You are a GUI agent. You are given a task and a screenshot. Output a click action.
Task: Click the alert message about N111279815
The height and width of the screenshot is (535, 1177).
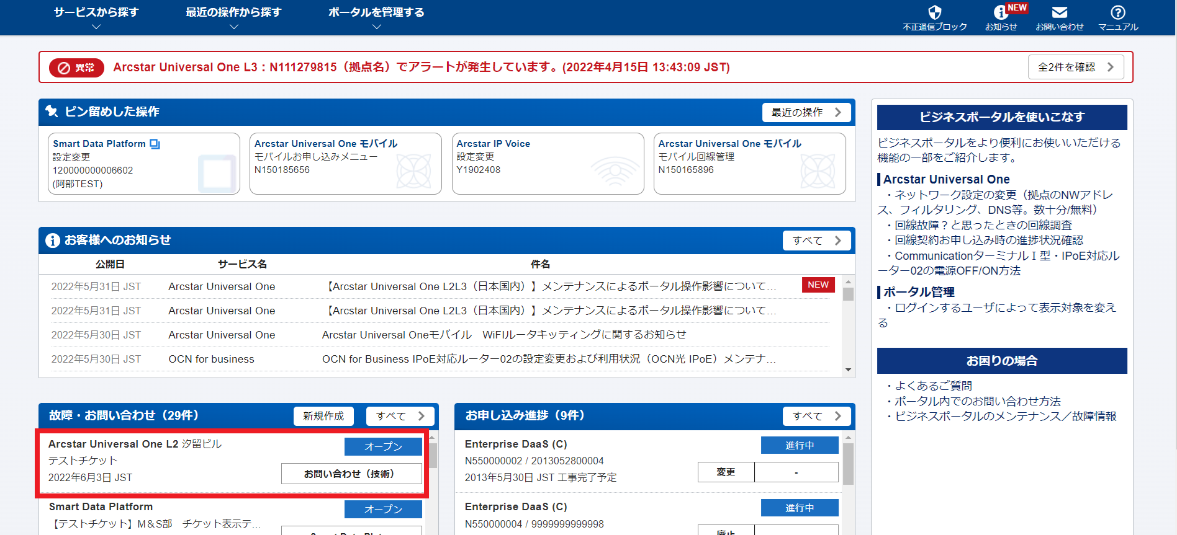tap(422, 67)
